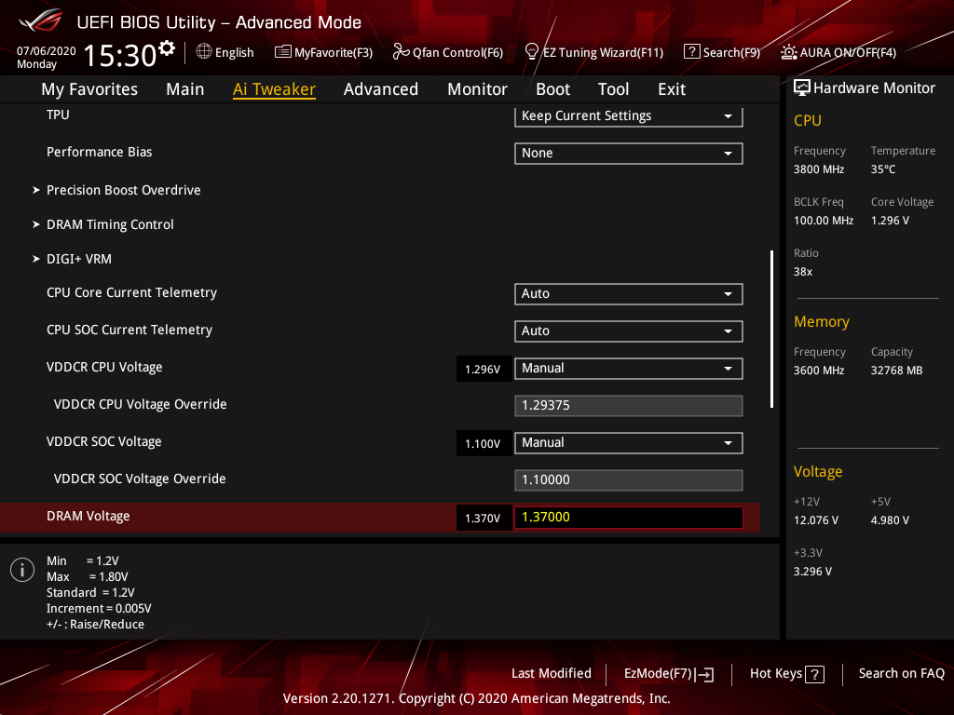954x715 pixels.
Task: Open CPU Core Current Telemetry dropdown
Action: [x=629, y=293]
